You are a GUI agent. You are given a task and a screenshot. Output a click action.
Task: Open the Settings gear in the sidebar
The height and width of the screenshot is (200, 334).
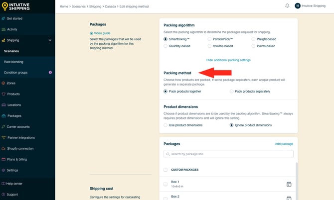pos(3,170)
